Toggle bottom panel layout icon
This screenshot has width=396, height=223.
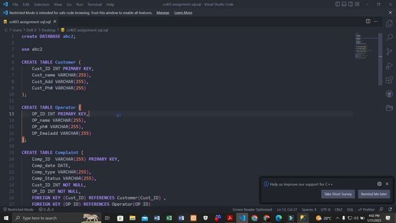click(344, 4)
